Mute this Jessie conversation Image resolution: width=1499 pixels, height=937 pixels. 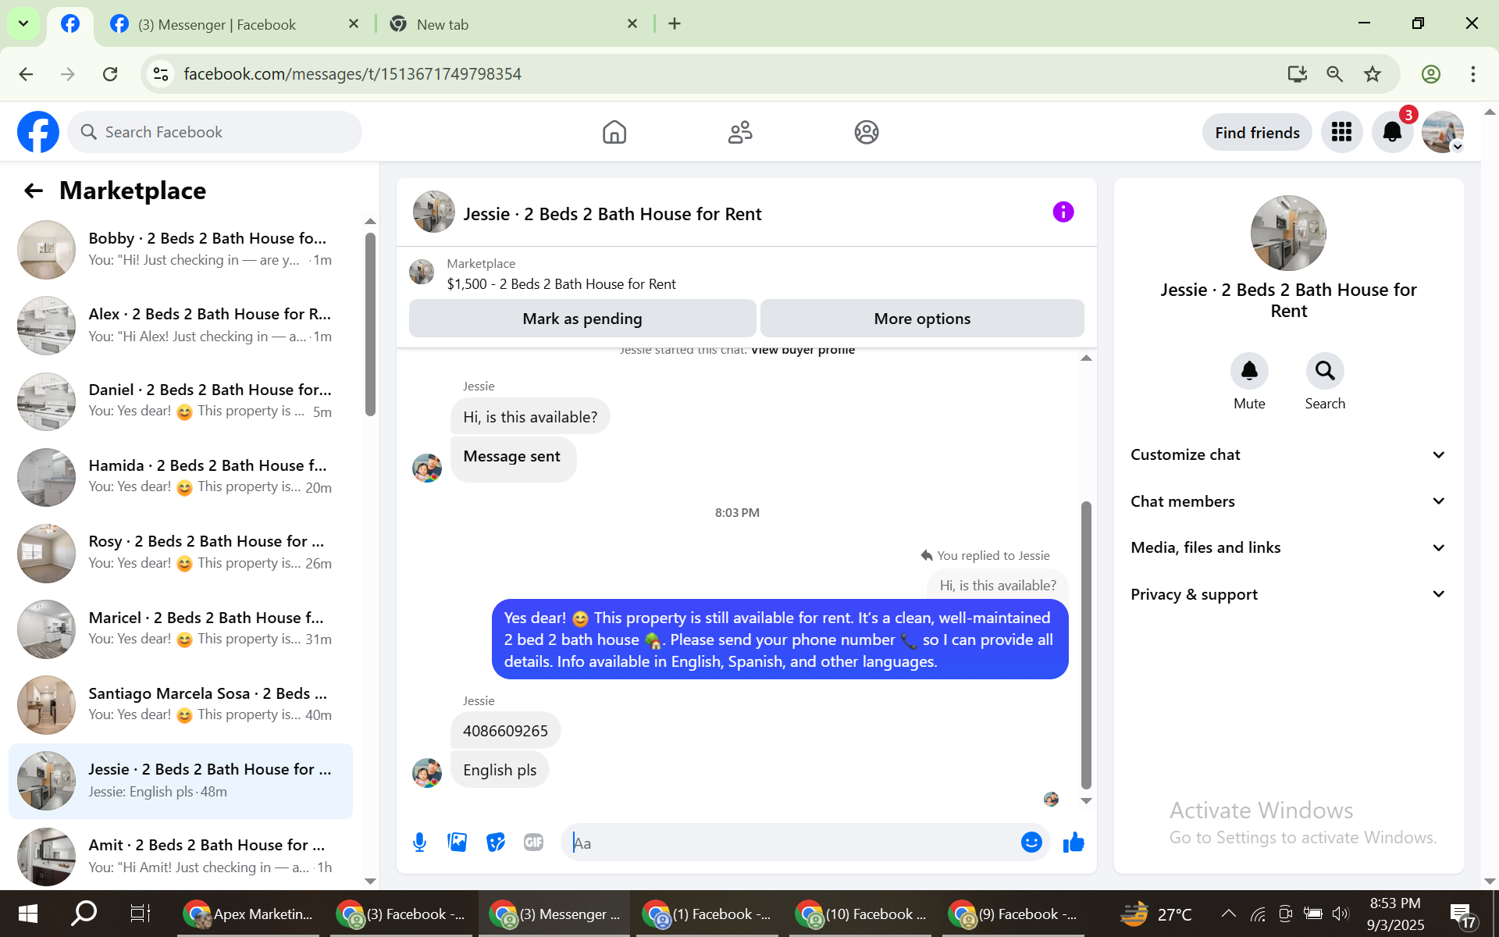pos(1249,370)
